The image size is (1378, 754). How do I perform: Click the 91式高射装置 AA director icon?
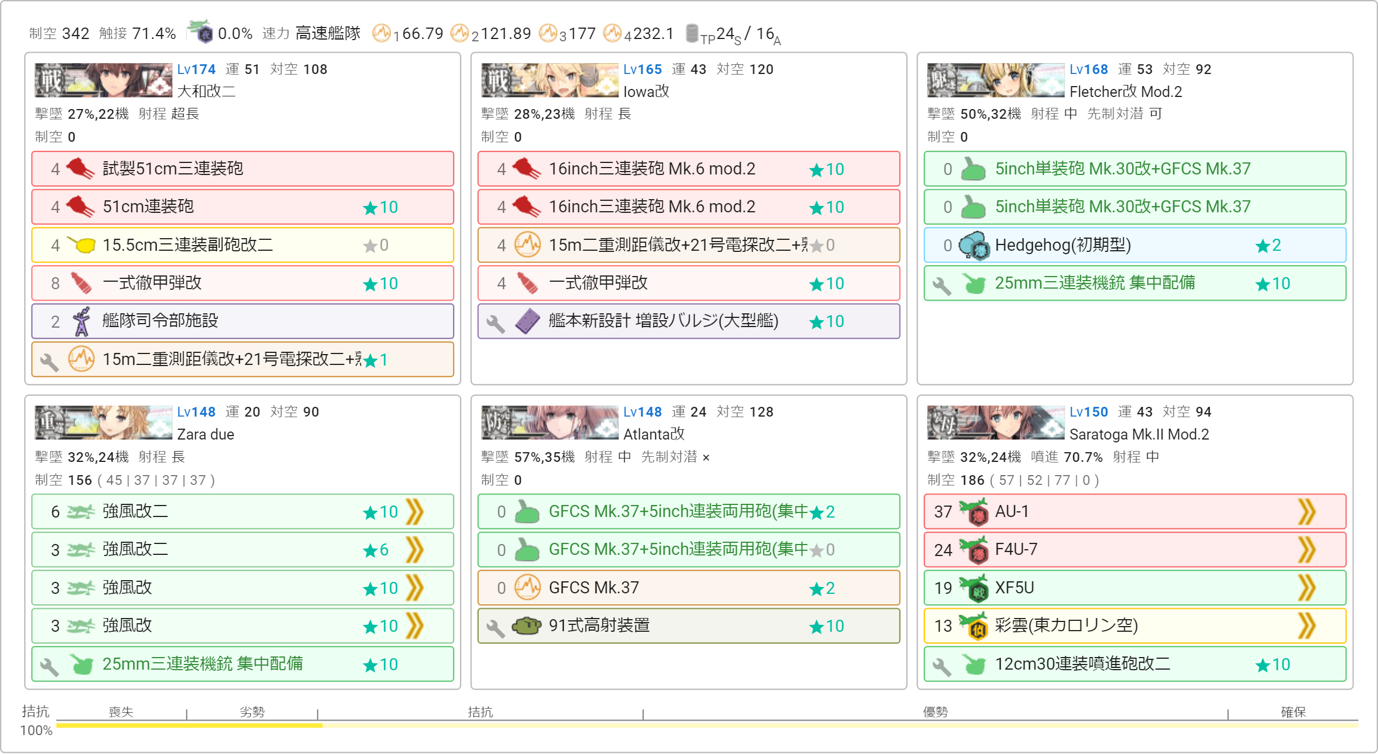527,625
